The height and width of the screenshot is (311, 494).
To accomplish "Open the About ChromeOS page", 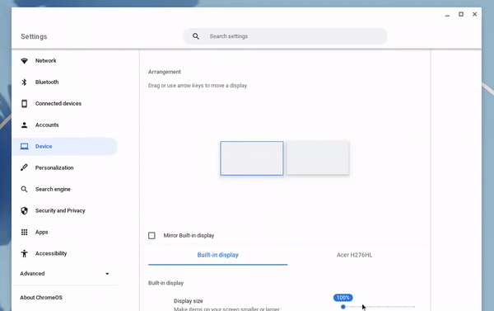I will (x=41, y=298).
